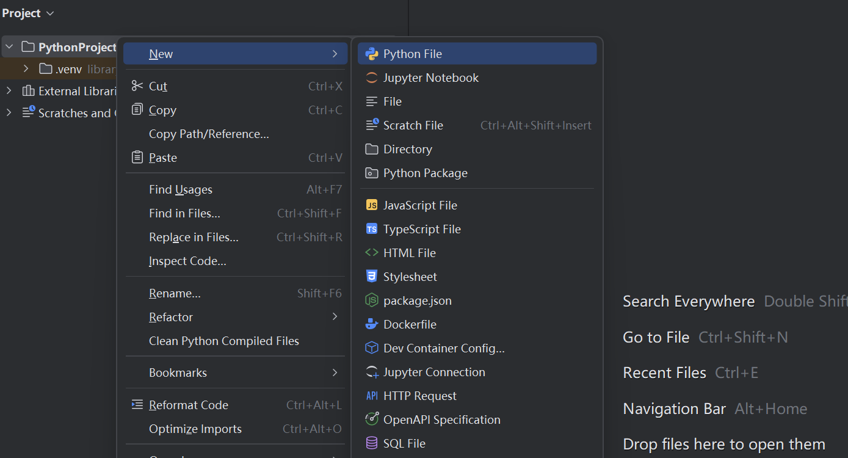Image resolution: width=848 pixels, height=458 pixels.
Task: Click the Navigation Bar hint text
Action: [675, 409]
